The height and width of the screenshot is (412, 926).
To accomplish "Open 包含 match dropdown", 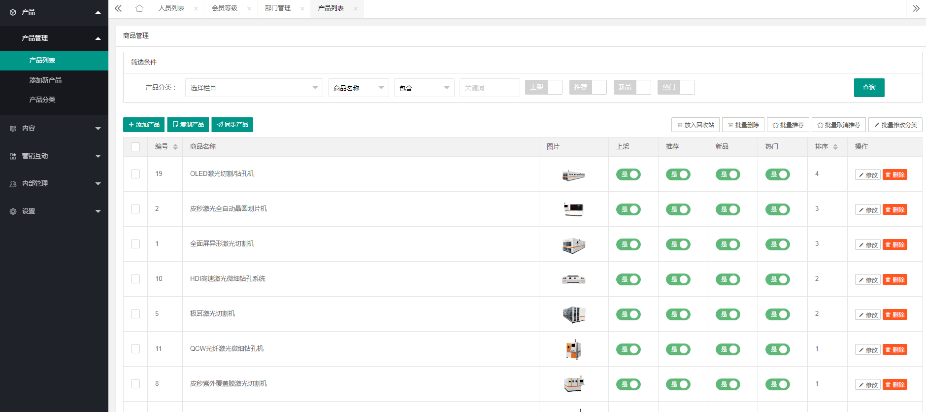I will click(424, 88).
